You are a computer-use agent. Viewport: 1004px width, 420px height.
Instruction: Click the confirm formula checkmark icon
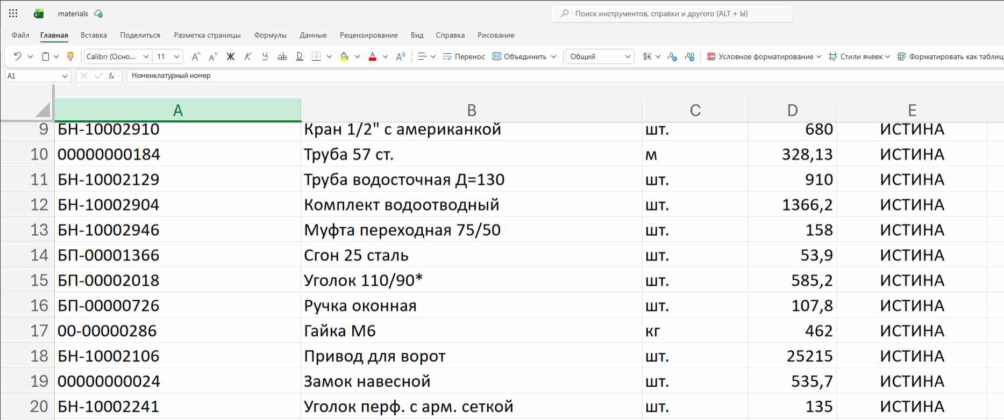pyautogui.click(x=98, y=76)
